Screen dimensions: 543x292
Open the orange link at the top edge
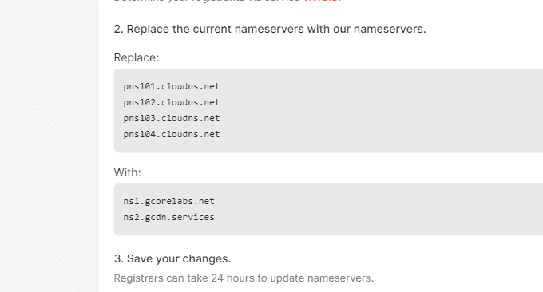click(x=320, y=1)
